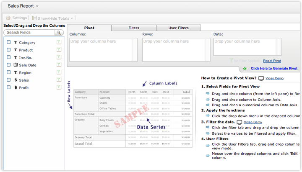Click the green refresh icon near Generate Pivot
The image size is (302, 172).
(245, 69)
